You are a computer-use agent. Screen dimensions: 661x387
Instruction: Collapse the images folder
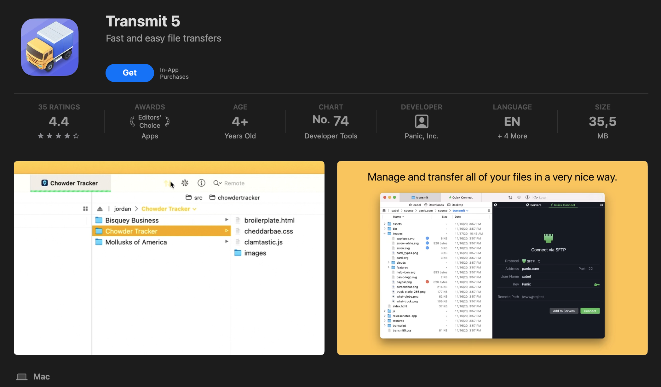pyautogui.click(x=385, y=234)
